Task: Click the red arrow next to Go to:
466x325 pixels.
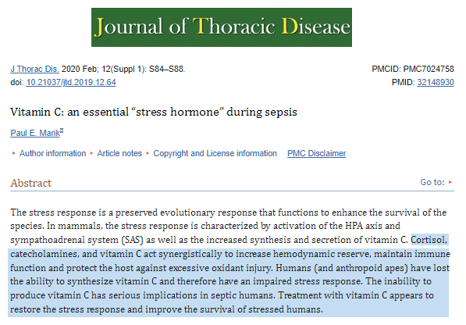Action: [450, 182]
